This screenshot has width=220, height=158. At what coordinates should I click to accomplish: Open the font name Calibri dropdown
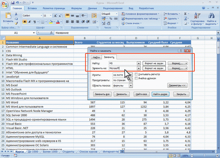(x=42, y=16)
